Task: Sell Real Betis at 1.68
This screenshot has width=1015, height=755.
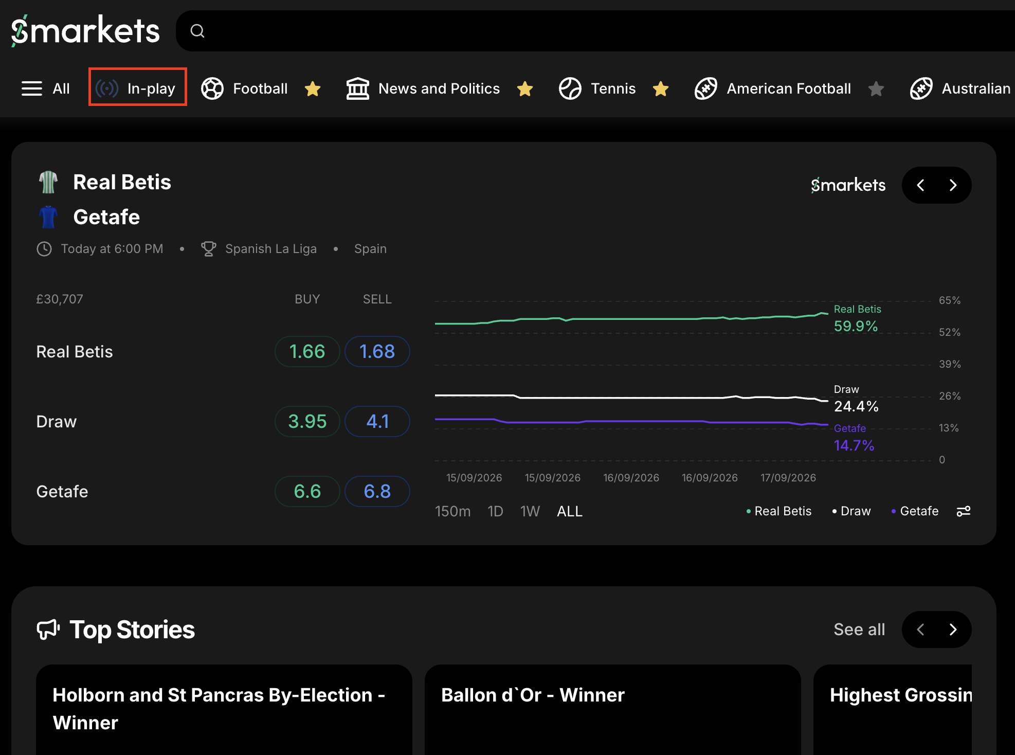Action: pos(377,352)
